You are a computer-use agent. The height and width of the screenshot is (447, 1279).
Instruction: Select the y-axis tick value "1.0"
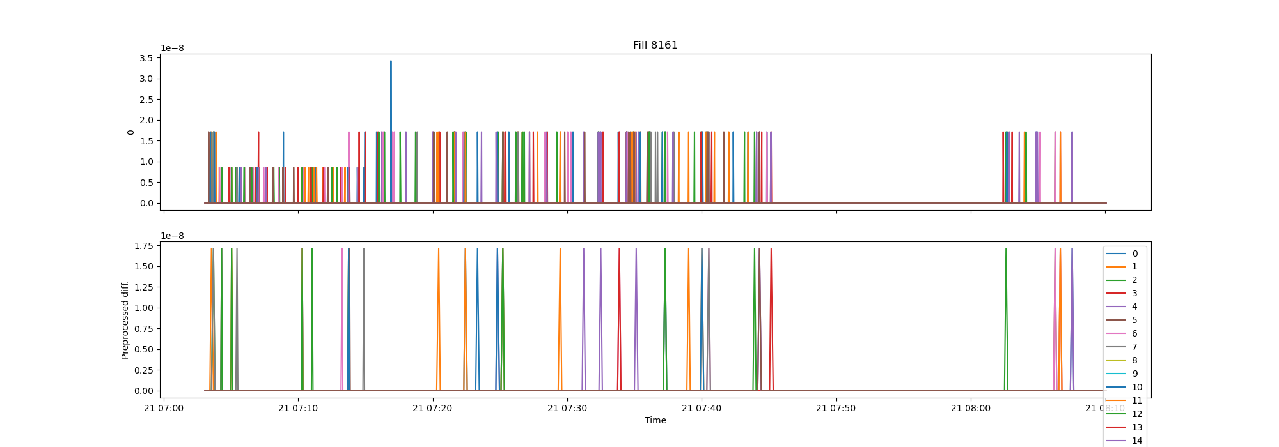146,162
